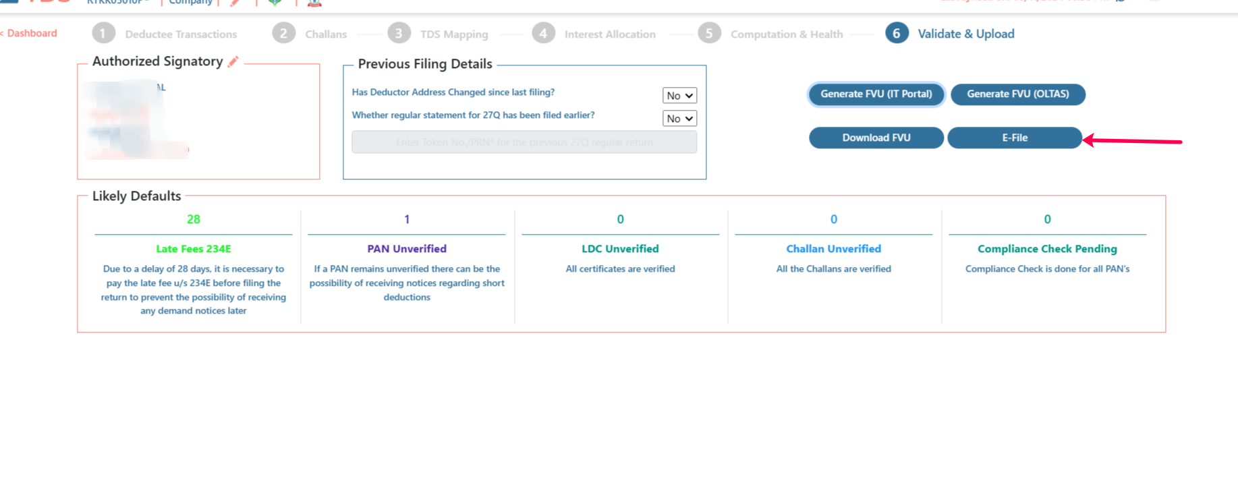This screenshot has width=1238, height=493.
Task: Click 'Compliance Check is done for all PAN's'
Action: tap(1047, 269)
